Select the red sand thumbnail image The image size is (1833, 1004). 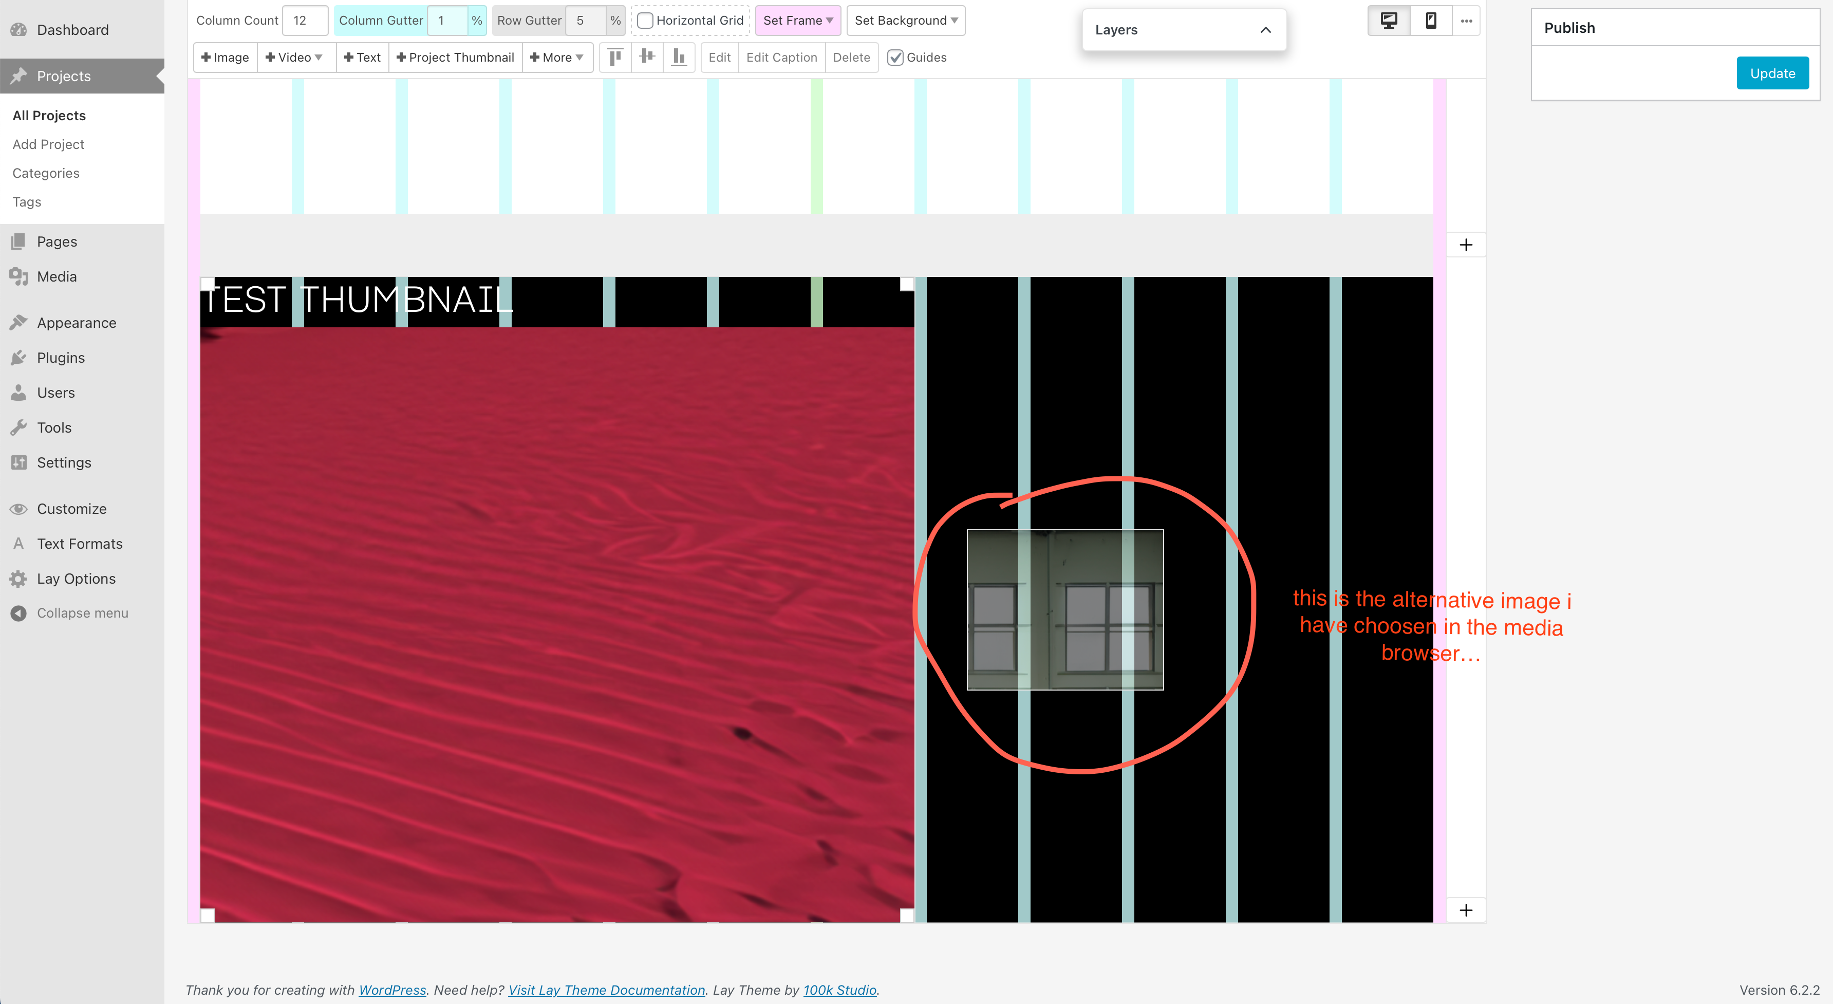(556, 623)
